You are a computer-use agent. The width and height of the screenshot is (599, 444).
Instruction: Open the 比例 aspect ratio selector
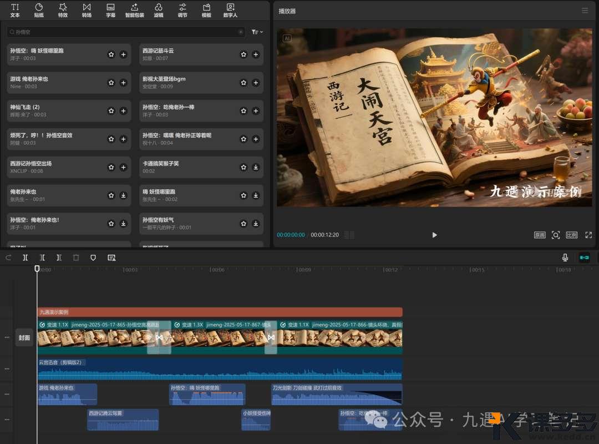point(571,235)
